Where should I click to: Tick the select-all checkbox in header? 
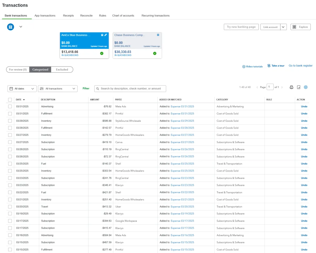(x=10, y=100)
